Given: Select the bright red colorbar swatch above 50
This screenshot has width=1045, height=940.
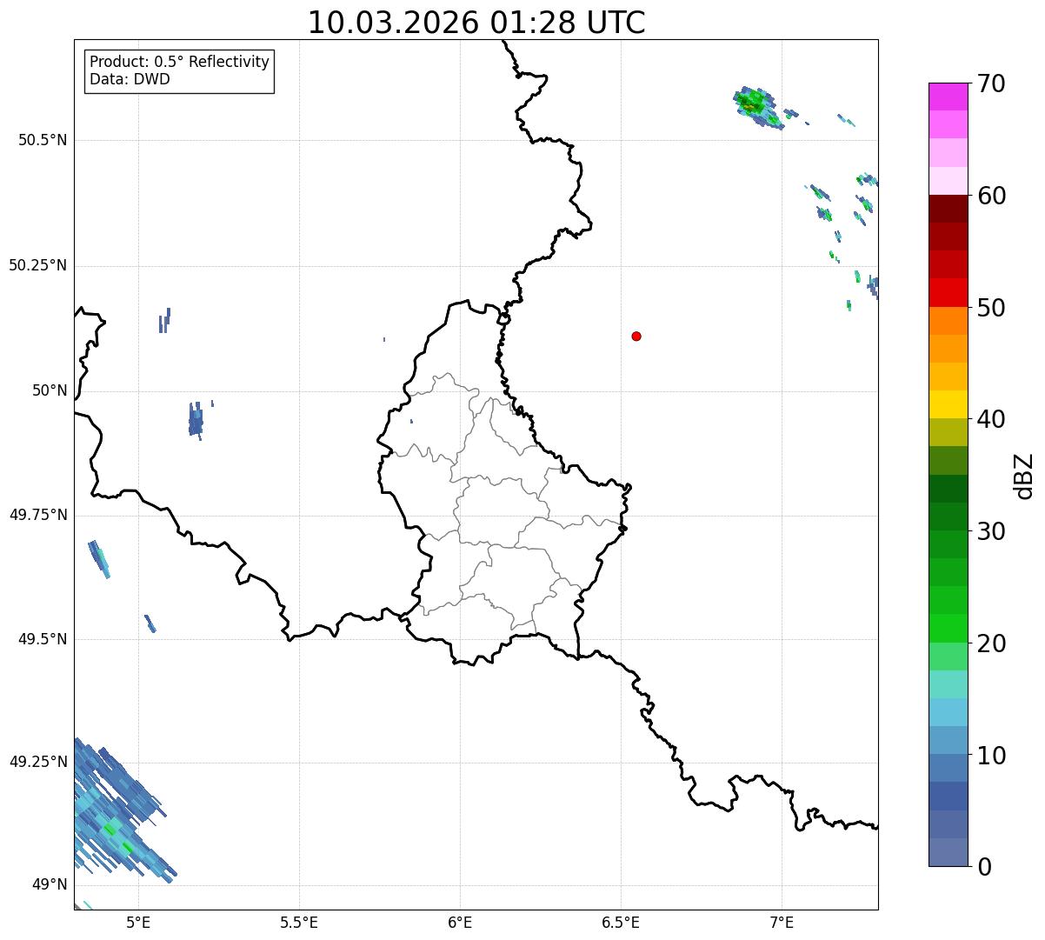Looking at the screenshot, I should tap(948, 293).
